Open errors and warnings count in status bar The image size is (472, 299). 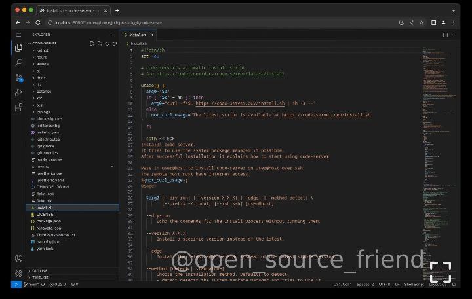tap(58, 284)
